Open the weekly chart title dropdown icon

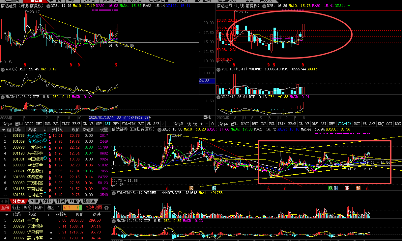(48, 6)
